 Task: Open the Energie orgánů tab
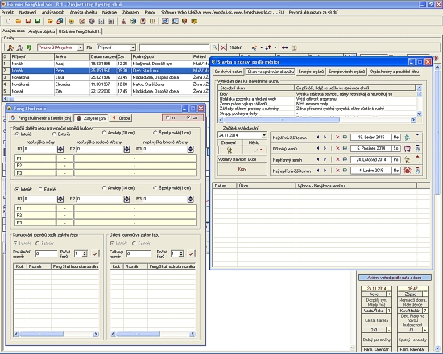[x=311, y=72]
